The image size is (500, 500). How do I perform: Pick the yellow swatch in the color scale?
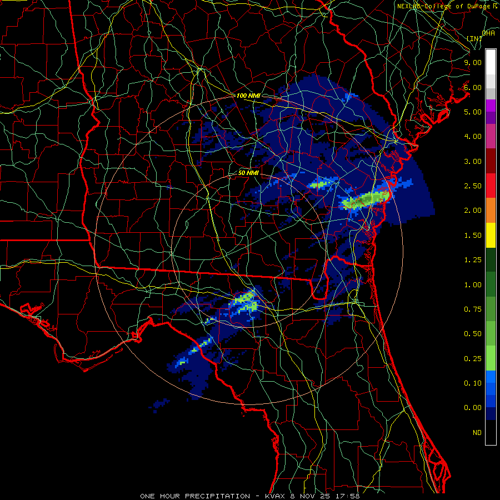(491, 235)
